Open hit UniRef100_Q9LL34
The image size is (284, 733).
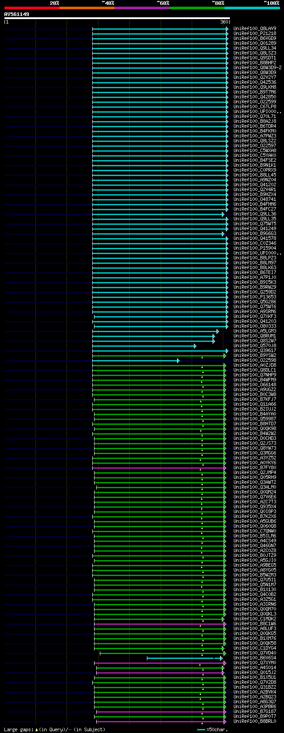pyautogui.click(x=255, y=48)
